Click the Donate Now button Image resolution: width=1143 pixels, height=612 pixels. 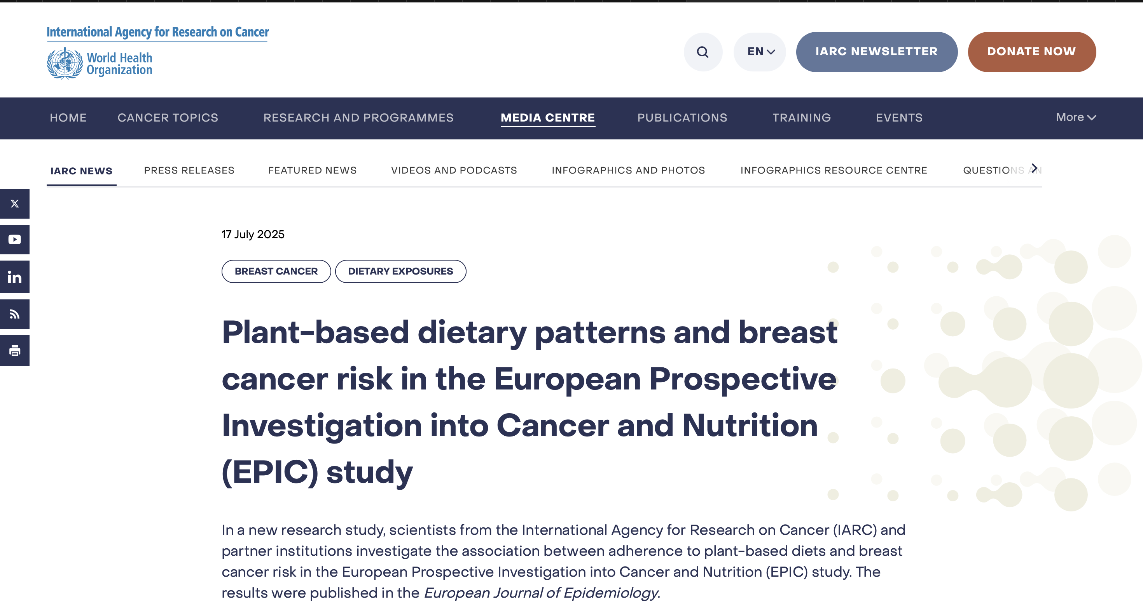click(1031, 52)
